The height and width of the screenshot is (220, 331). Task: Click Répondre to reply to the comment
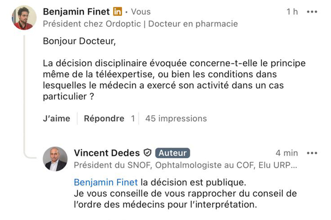tap(104, 119)
